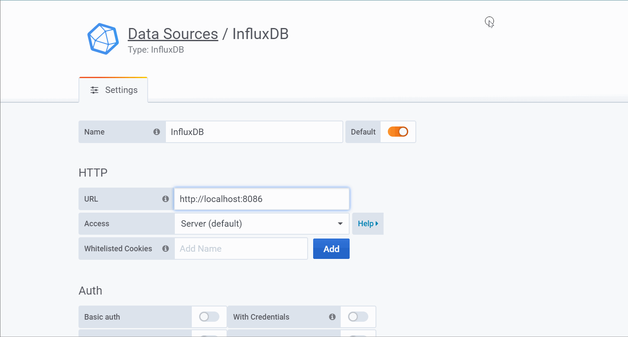The width and height of the screenshot is (628, 337).
Task: Click the Default label text
Action: pyautogui.click(x=363, y=132)
